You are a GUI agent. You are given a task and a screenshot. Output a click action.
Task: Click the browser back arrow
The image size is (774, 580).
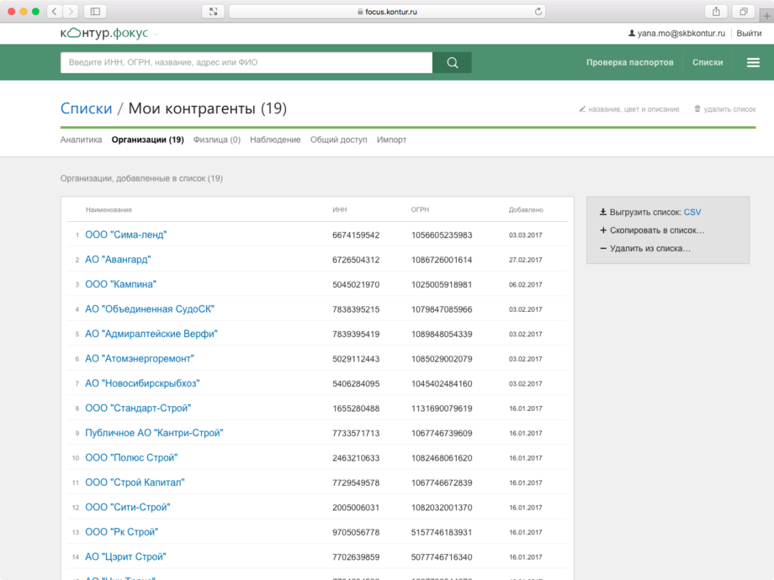pos(54,11)
